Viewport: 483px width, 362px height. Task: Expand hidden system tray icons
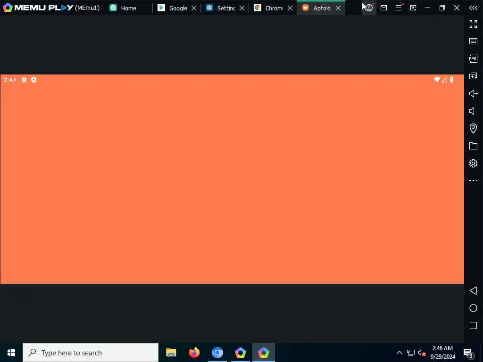(x=399, y=353)
